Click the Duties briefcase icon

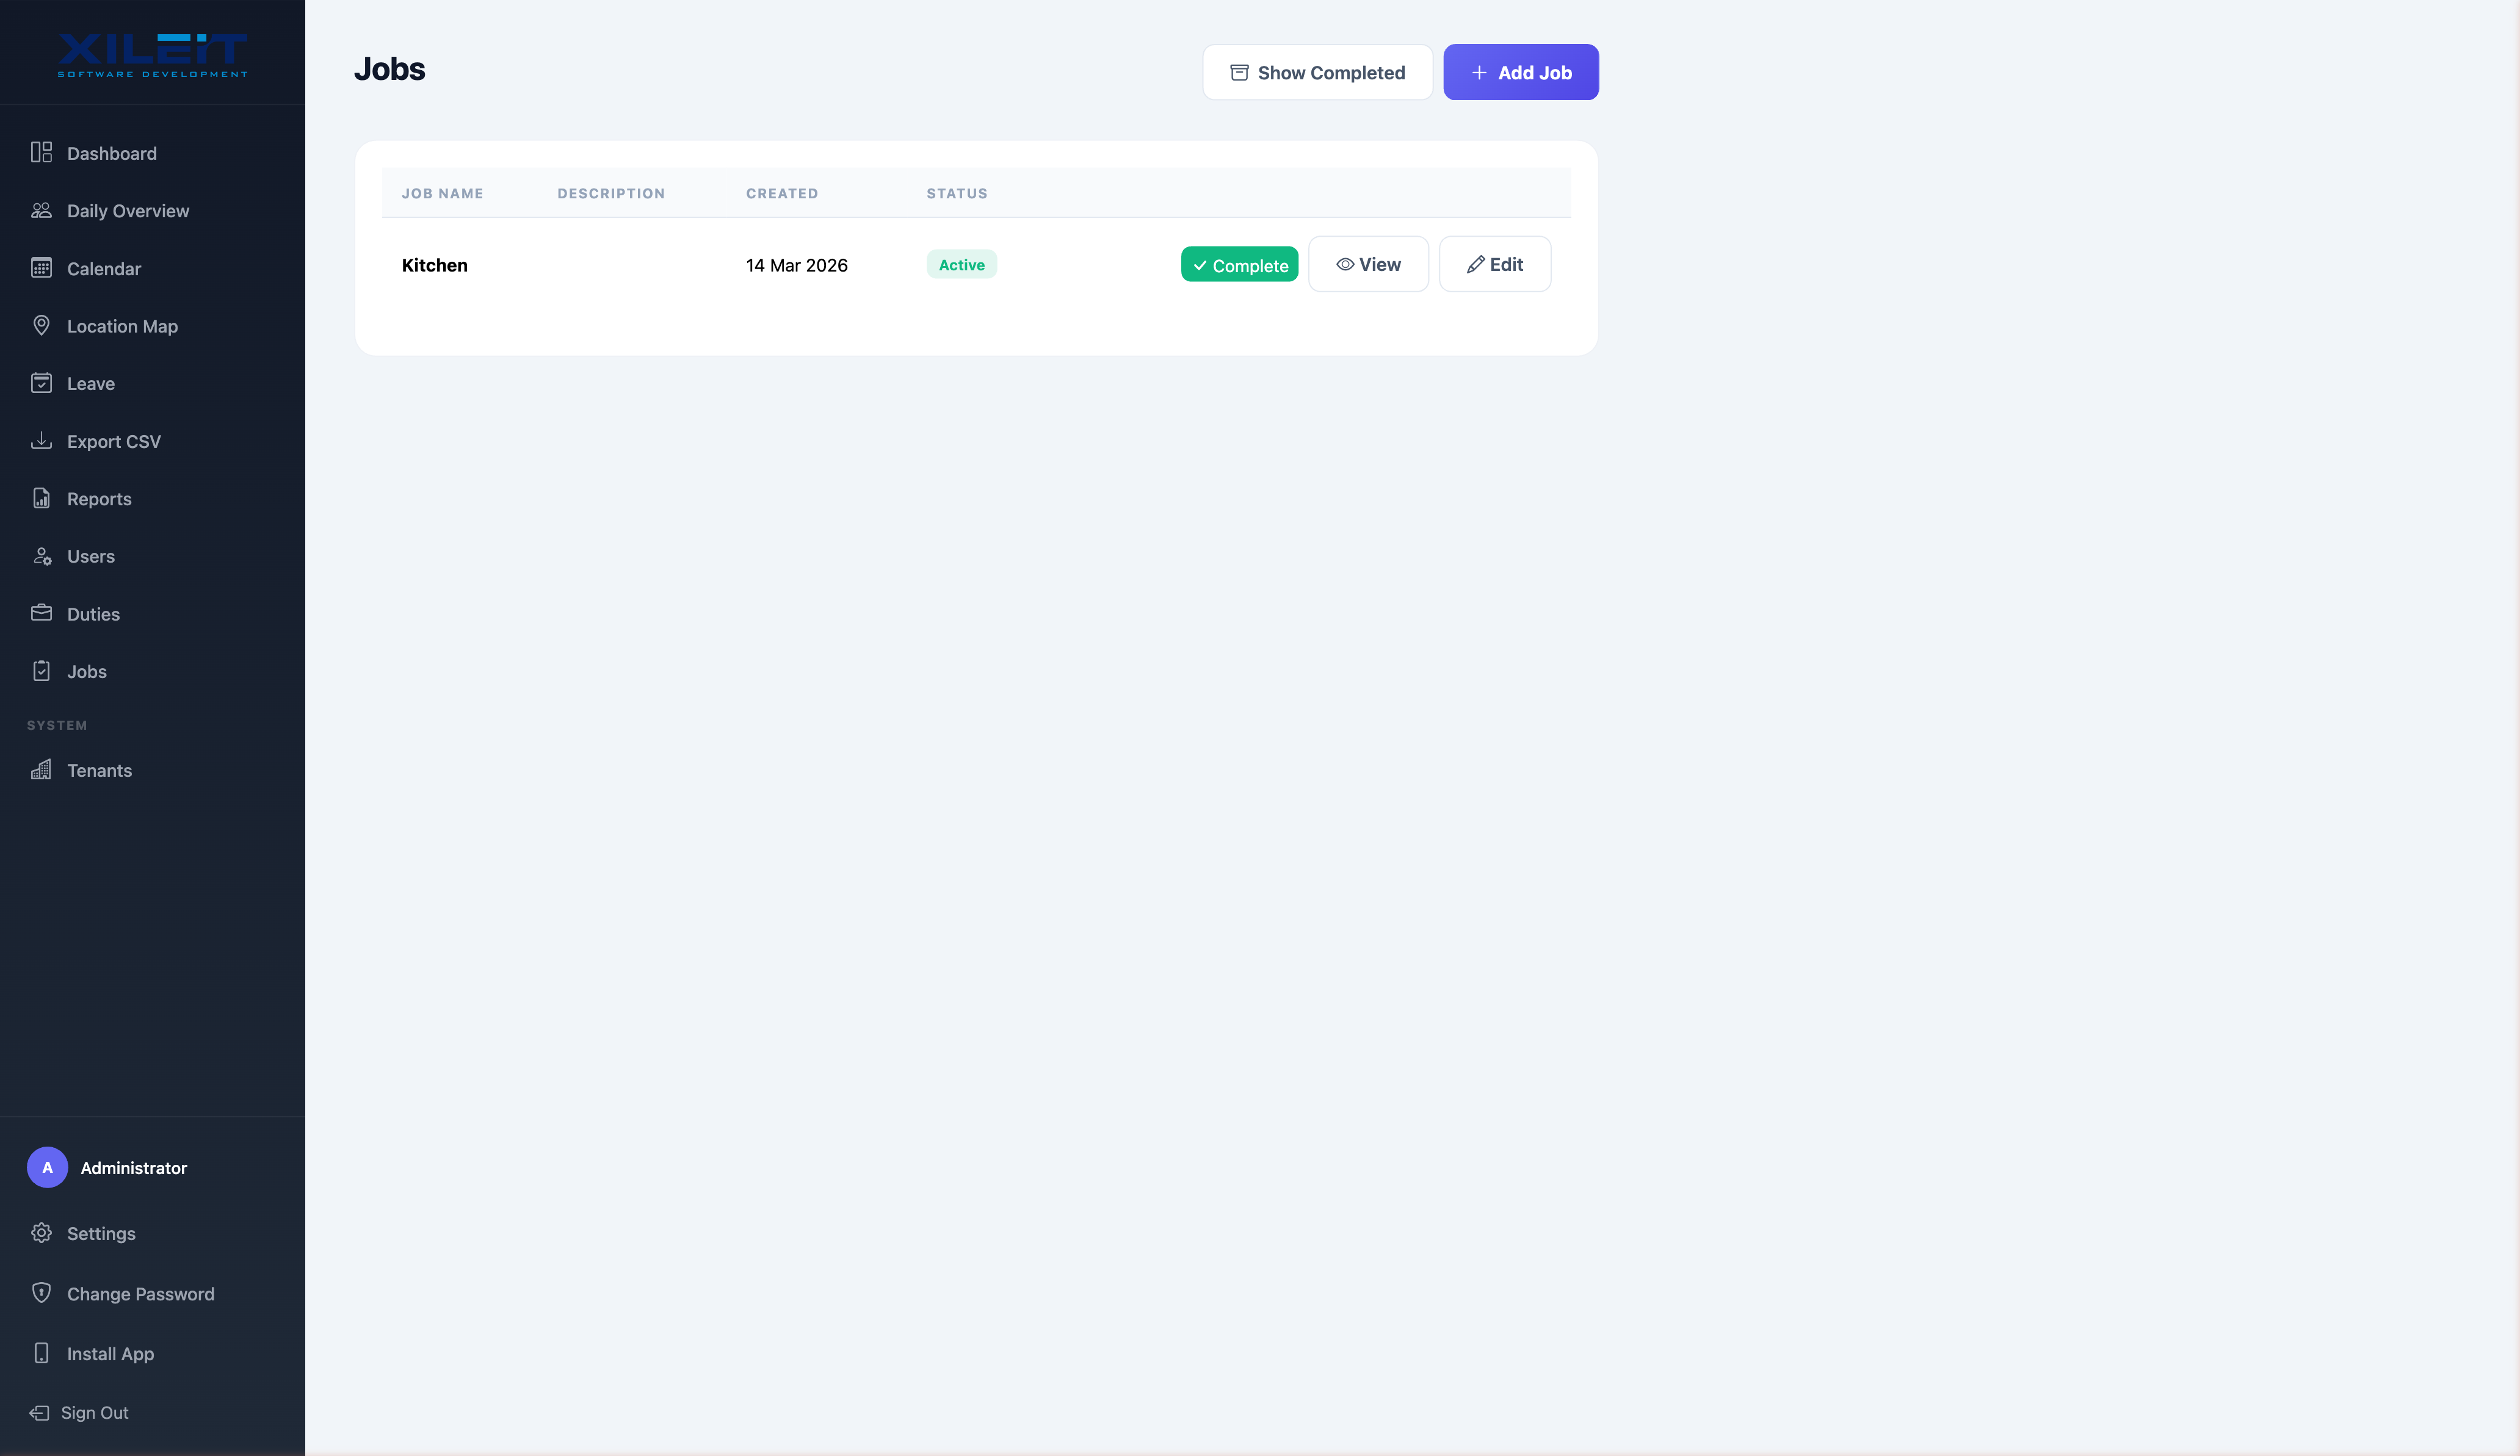tap(41, 613)
